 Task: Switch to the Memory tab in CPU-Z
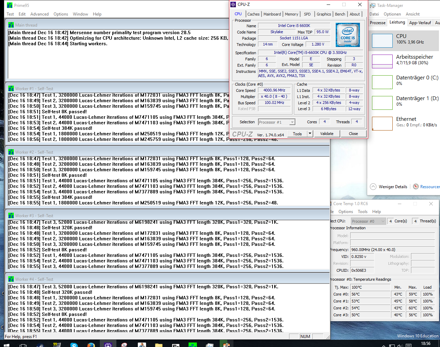click(x=291, y=14)
